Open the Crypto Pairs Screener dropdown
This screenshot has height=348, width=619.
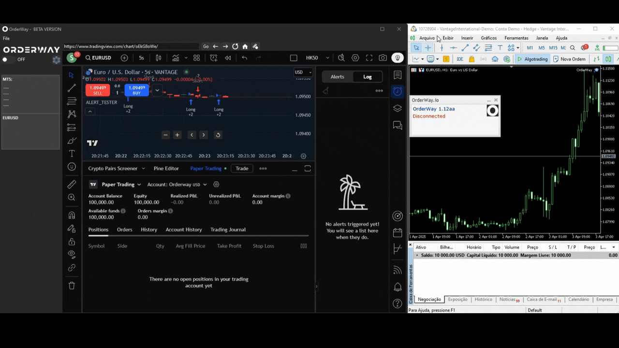point(117,169)
